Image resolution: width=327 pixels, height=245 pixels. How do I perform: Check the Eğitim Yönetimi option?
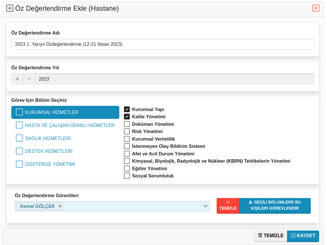click(x=127, y=168)
